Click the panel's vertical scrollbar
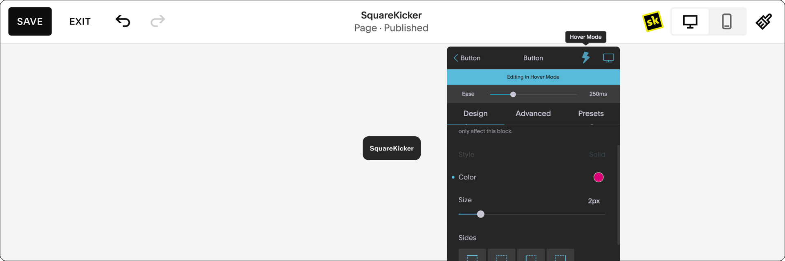This screenshot has width=785, height=261. tap(618, 195)
